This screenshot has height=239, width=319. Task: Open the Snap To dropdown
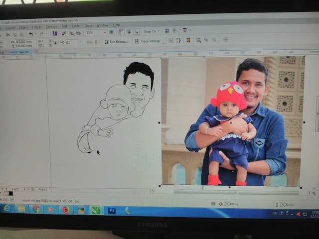tap(152, 31)
